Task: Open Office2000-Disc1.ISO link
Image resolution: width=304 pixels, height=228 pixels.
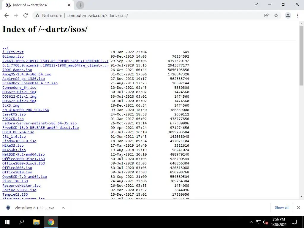Action: click(23, 159)
